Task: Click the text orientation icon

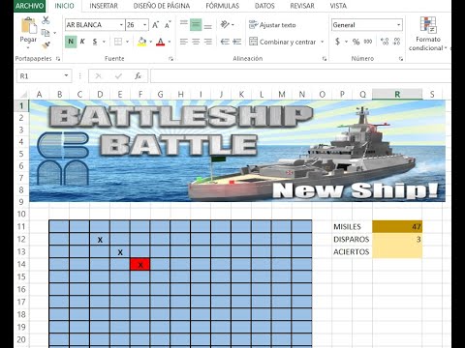Action: [x=225, y=25]
